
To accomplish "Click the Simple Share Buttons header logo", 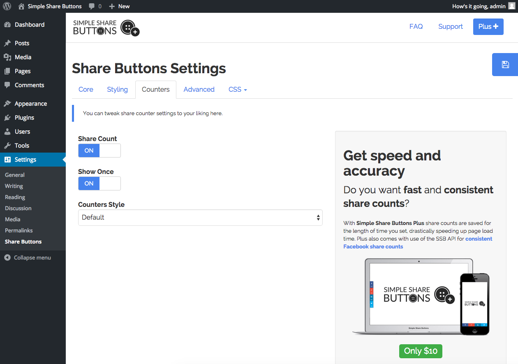I will tap(106, 28).
